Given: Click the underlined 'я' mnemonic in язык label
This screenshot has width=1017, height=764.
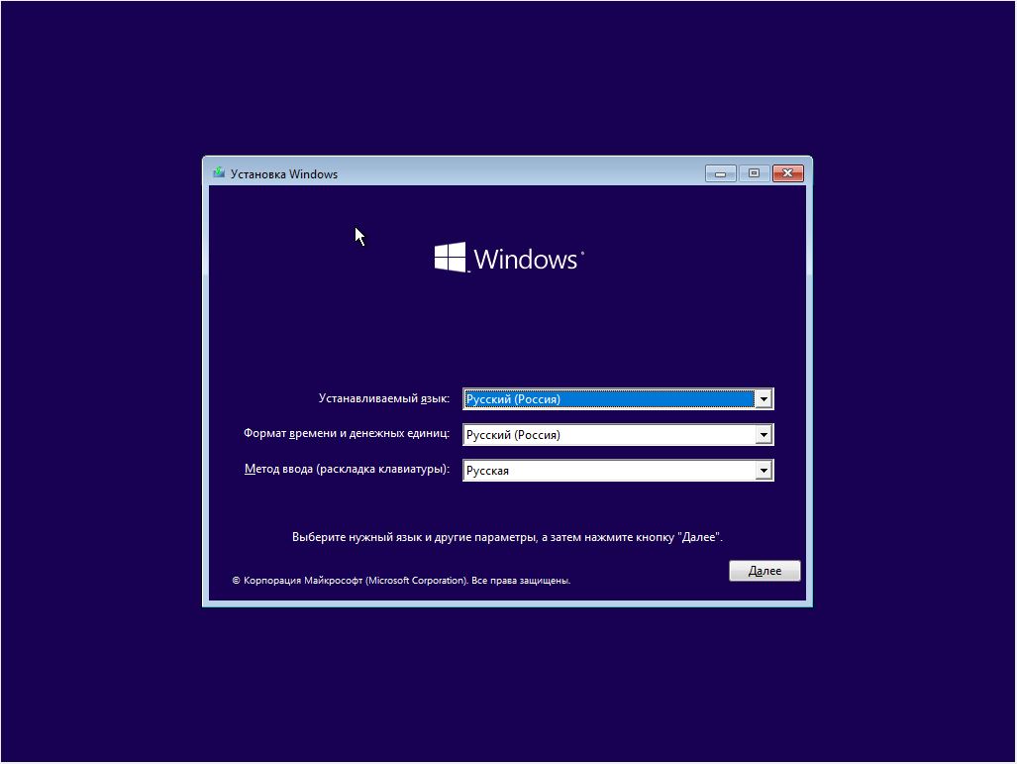Looking at the screenshot, I should (x=426, y=398).
